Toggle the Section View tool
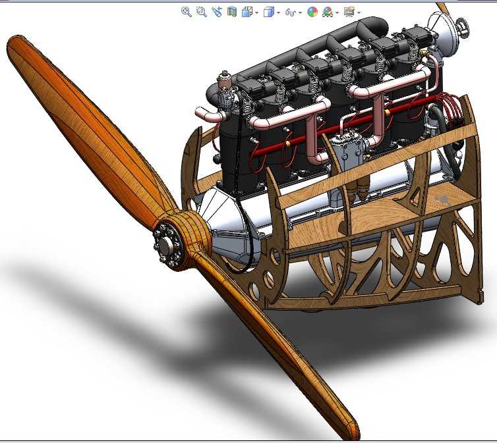497x443 pixels. tap(232, 12)
